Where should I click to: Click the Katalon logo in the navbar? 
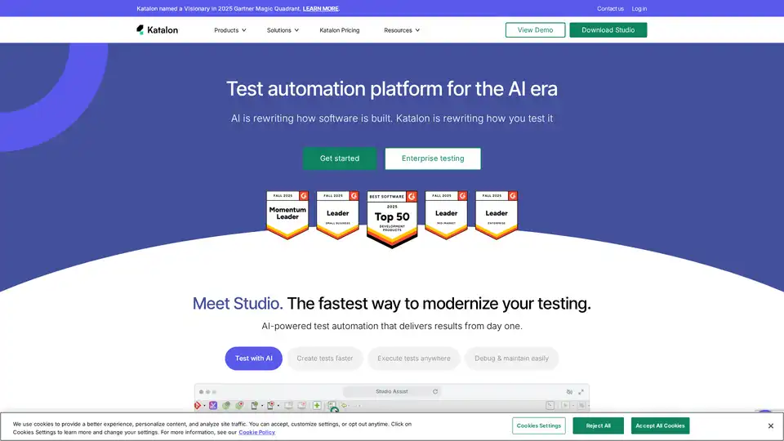coord(157,30)
